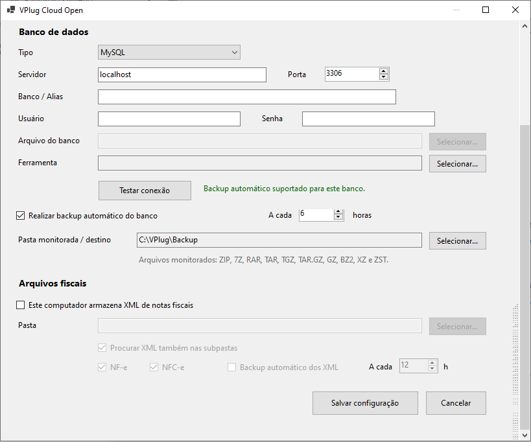Click Selecionar button next to Ferramenta
Image resolution: width=531 pixels, height=442 pixels.
[458, 164]
